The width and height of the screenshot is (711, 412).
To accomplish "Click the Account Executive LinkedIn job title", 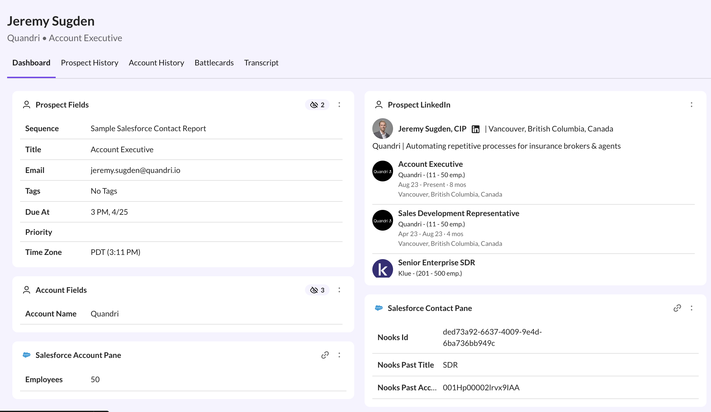I will [431, 164].
